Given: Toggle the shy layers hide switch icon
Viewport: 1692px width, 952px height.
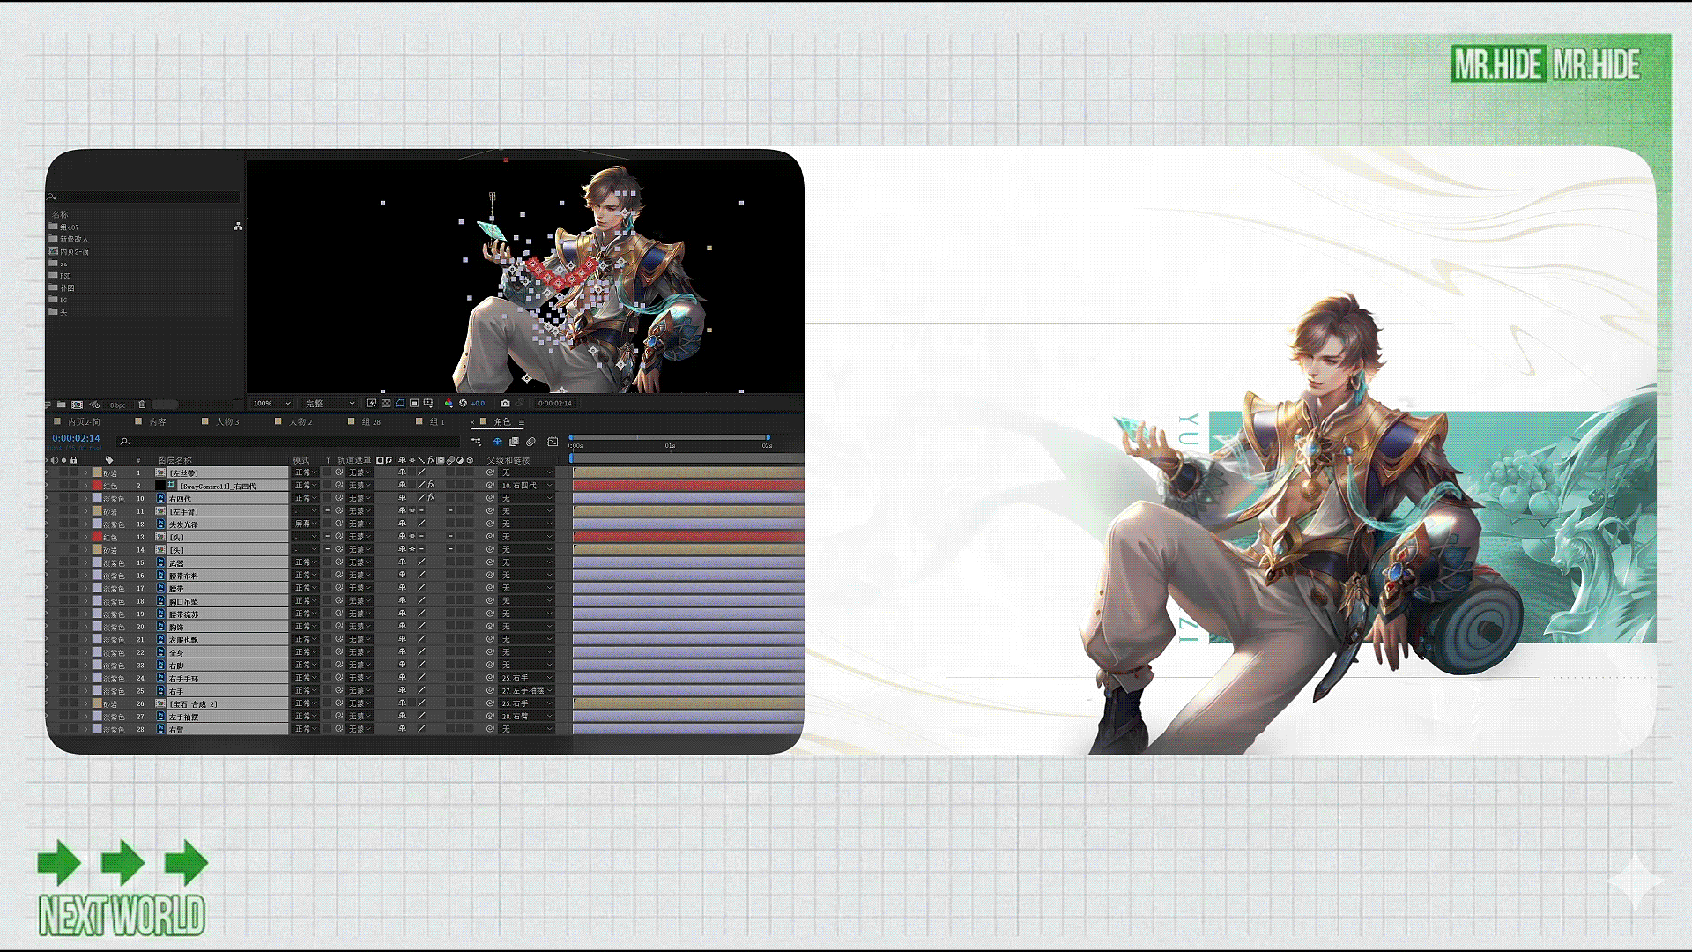Looking at the screenshot, I should 497,442.
